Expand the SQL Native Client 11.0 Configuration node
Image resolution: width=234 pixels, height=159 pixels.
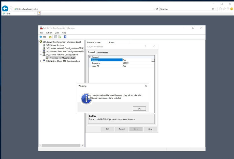click(x=41, y=61)
